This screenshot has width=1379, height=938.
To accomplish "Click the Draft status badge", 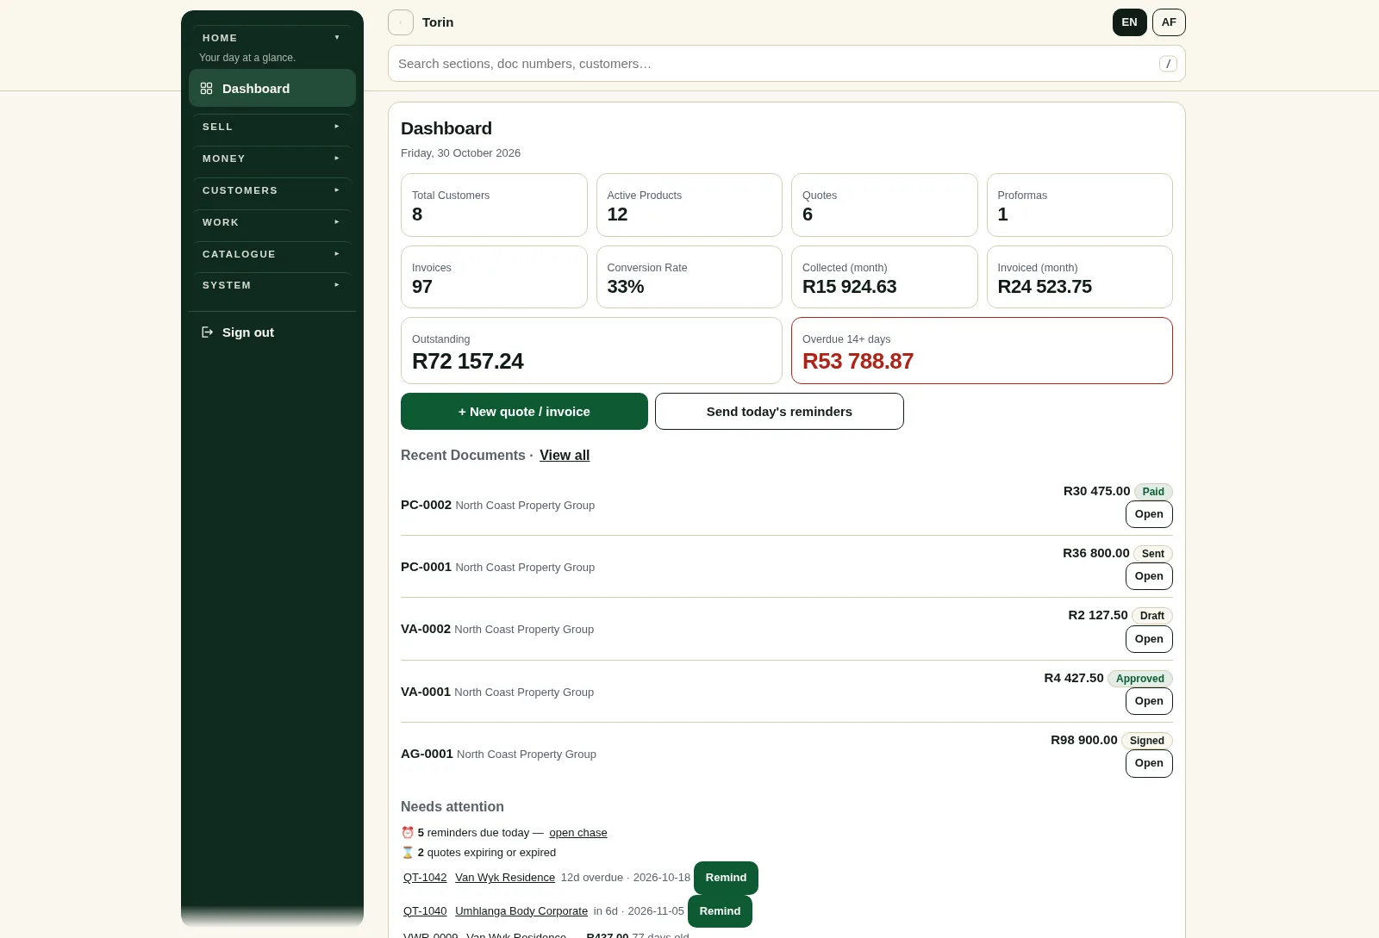I will tap(1152, 616).
